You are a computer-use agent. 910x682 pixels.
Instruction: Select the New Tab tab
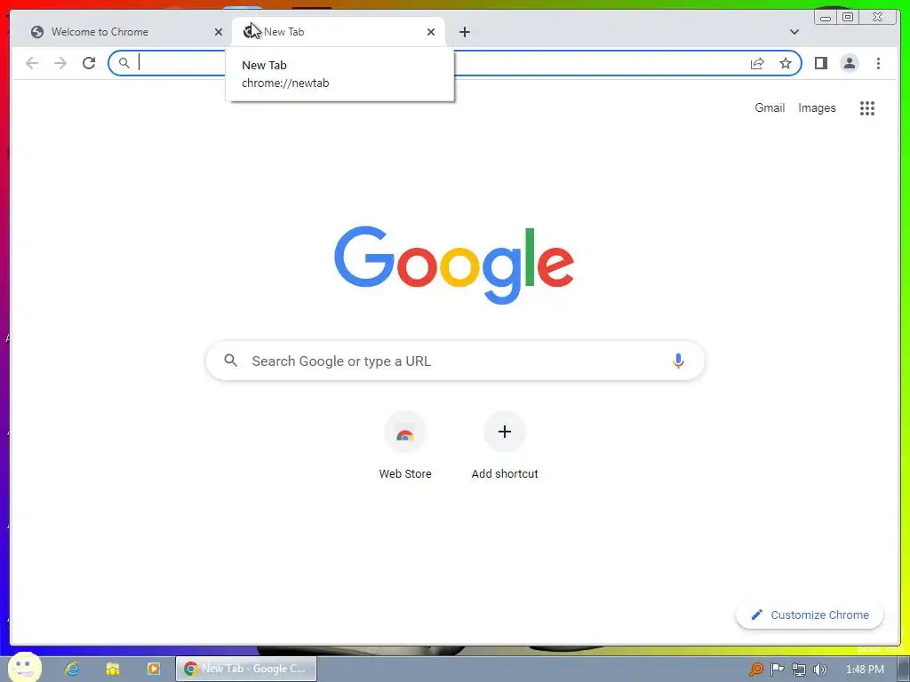(x=339, y=32)
